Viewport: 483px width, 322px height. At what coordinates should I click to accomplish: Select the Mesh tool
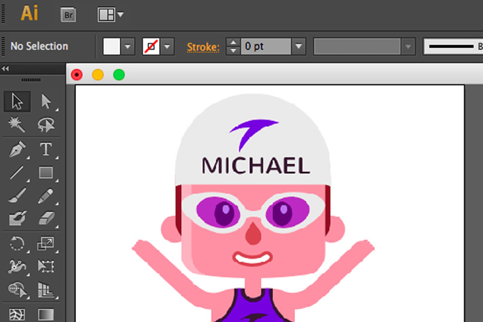pyautogui.click(x=17, y=314)
